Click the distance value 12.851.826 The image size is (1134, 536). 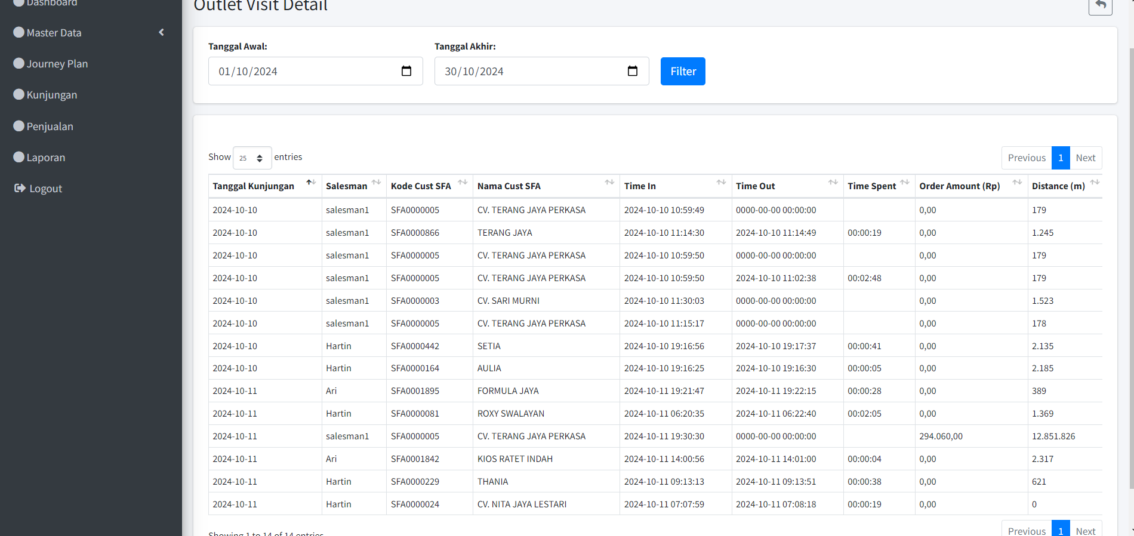point(1053,436)
